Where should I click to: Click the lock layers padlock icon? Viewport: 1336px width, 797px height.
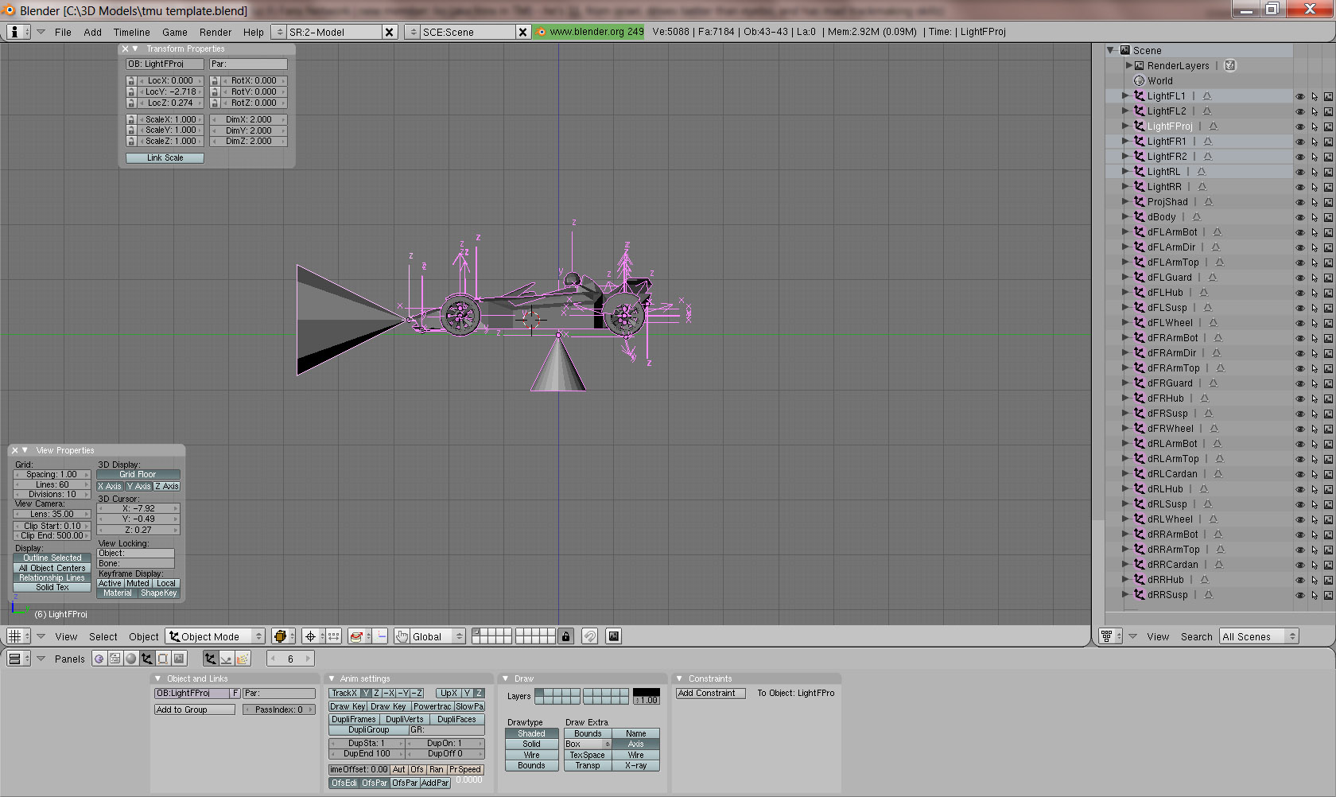click(x=565, y=636)
